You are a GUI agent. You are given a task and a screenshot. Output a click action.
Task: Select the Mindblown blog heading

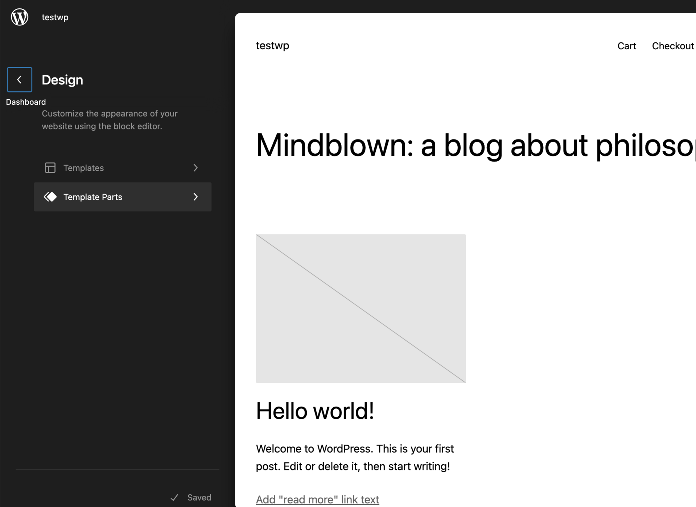475,146
